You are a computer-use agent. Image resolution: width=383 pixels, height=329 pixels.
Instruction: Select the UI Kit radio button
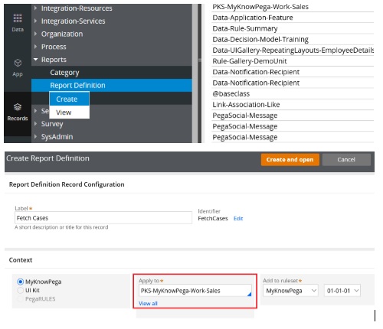20,290
